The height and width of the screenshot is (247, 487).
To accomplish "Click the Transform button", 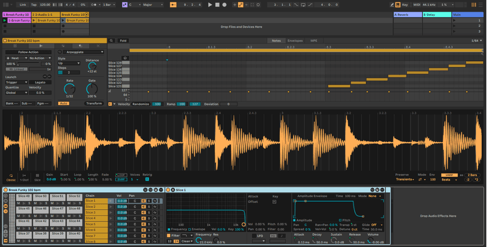I will [94, 104].
